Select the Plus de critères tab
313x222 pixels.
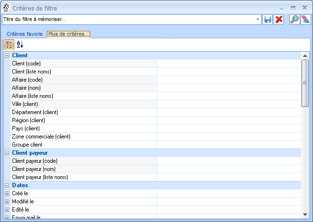pos(69,34)
